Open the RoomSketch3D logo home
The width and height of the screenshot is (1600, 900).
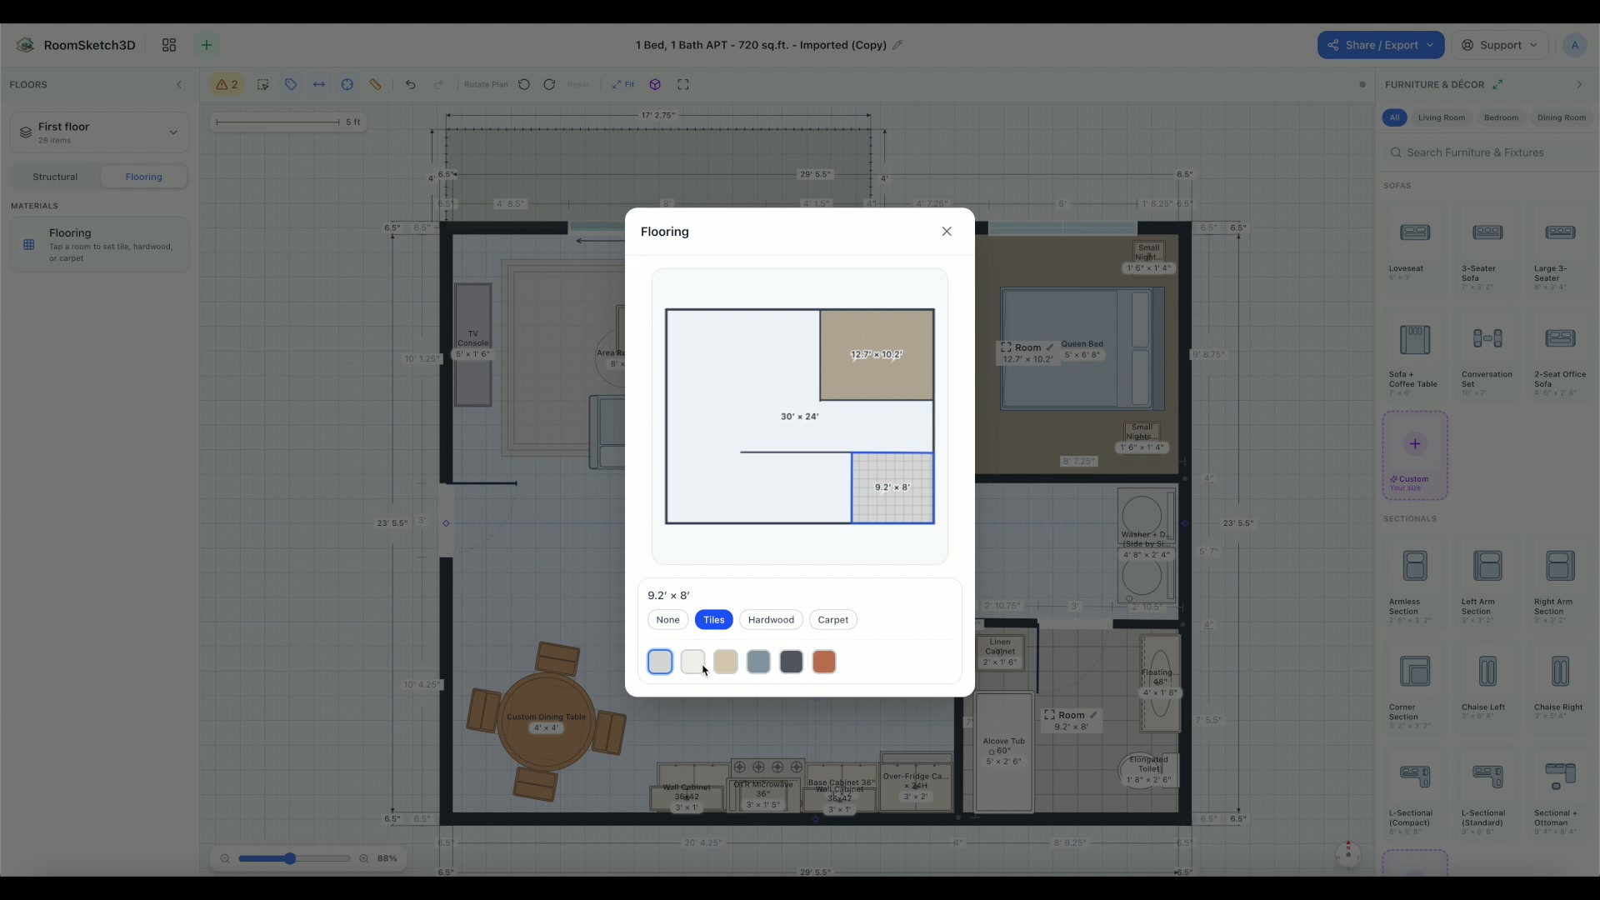point(76,45)
